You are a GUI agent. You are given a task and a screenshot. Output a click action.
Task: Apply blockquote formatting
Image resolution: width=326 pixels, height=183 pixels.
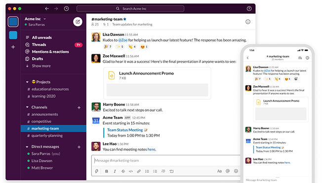163,171
